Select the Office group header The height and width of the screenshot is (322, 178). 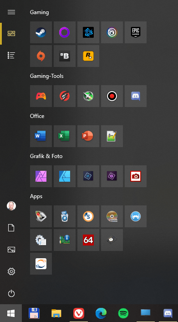point(37,116)
